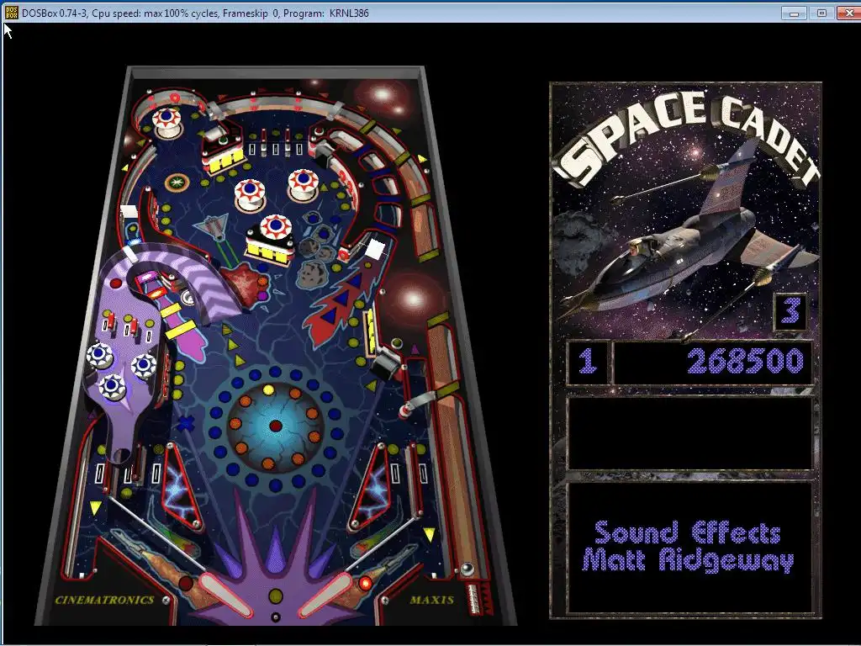Viewport: 861px width, 646px height.
Task: Click the red dot on the purple ramp
Action: [116, 283]
